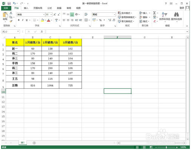Viewport: 191px width, 150px height.
Task: Toggle the page layout view button in status bar
Action: click(x=144, y=147)
